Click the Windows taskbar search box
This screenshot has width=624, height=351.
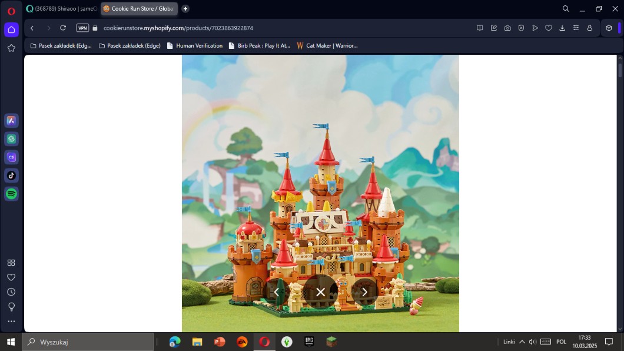point(88,342)
